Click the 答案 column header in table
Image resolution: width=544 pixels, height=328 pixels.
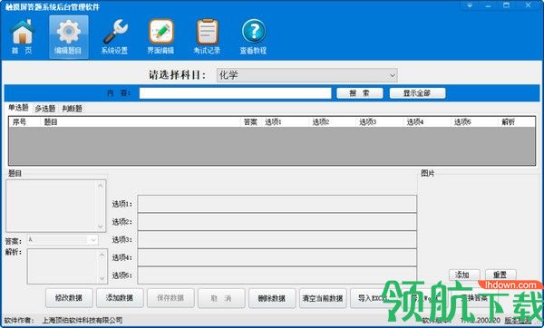click(x=251, y=122)
